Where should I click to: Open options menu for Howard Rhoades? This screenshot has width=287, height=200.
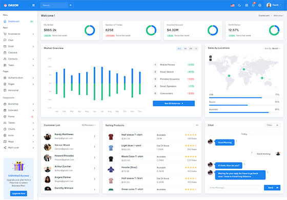click(x=95, y=158)
